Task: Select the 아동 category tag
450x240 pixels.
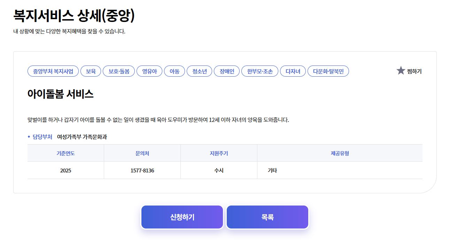Action: click(174, 71)
